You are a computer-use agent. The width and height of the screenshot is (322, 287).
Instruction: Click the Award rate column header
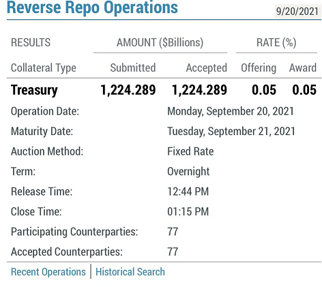click(x=303, y=67)
